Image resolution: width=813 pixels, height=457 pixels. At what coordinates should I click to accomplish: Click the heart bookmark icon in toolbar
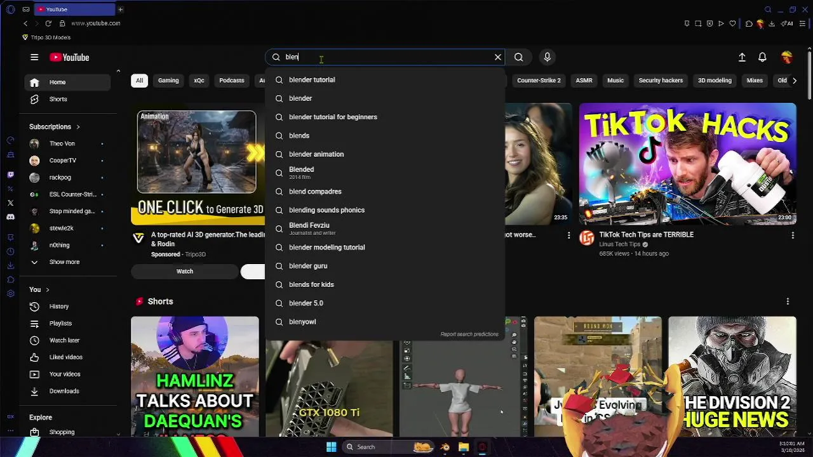point(732,23)
